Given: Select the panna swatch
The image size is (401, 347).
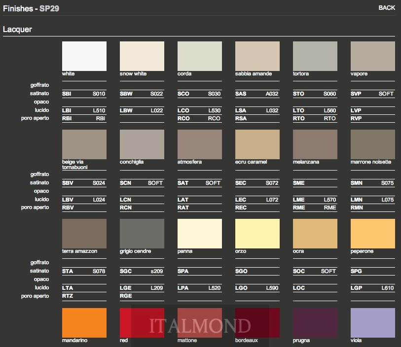Looking at the screenshot, I should coord(200,234).
